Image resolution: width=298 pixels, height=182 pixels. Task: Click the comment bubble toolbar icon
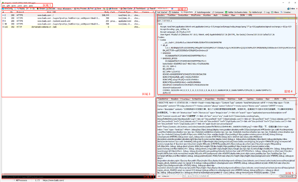click(15, 9)
